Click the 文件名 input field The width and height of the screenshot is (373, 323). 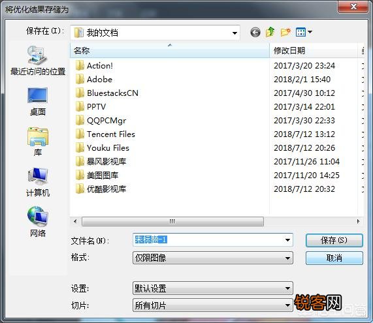pos(213,240)
